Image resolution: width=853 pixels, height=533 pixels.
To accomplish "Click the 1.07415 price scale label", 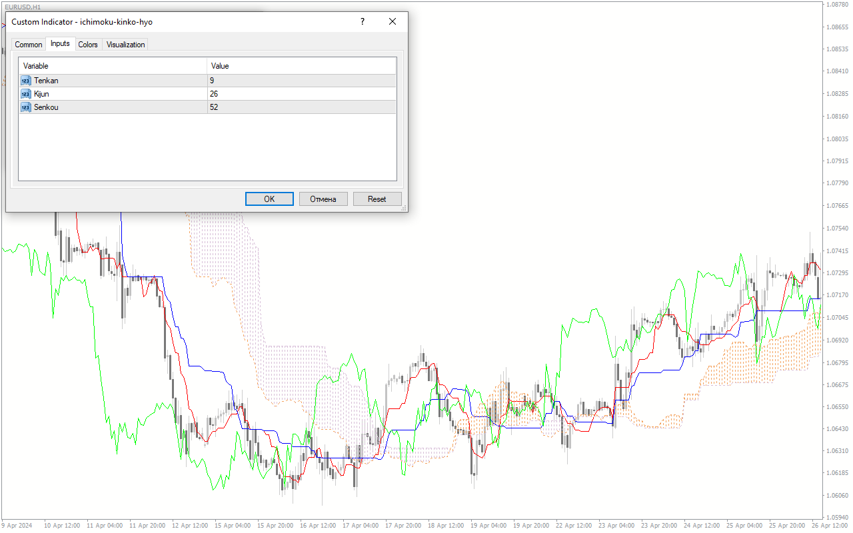I will tap(836, 251).
